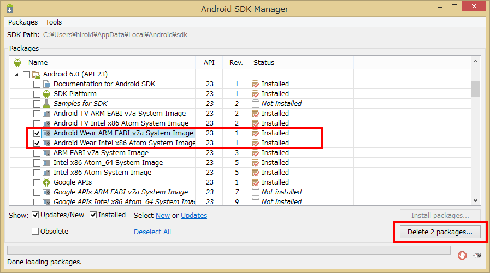Screen dimensions: 490x273
Task: Click the SDK Path value text
Action: 115,35
